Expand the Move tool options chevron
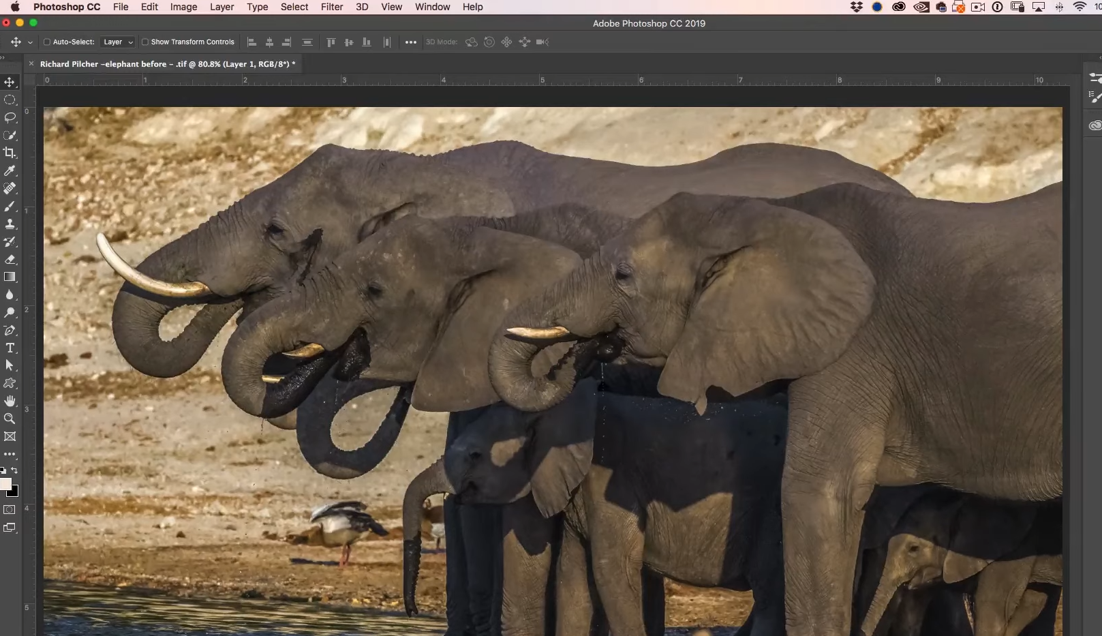1102x636 pixels. click(29, 42)
